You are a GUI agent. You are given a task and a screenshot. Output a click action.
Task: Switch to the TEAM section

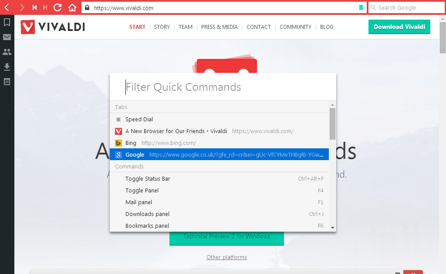coord(186,27)
